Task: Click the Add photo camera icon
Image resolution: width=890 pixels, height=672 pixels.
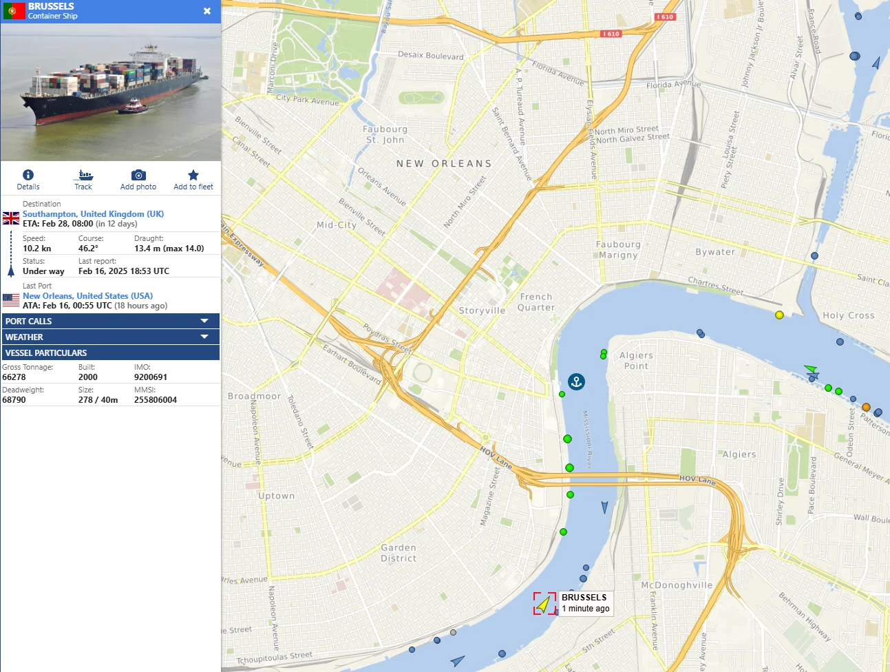Action: pyautogui.click(x=138, y=176)
